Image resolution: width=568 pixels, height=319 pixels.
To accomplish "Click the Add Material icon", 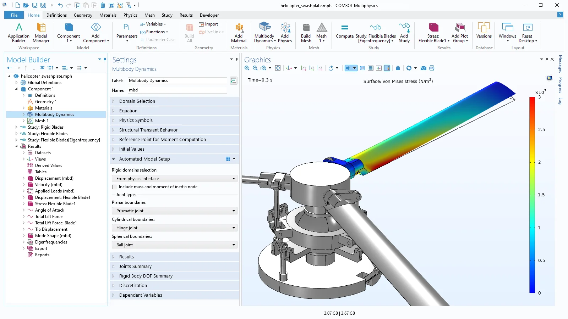I will point(239,33).
